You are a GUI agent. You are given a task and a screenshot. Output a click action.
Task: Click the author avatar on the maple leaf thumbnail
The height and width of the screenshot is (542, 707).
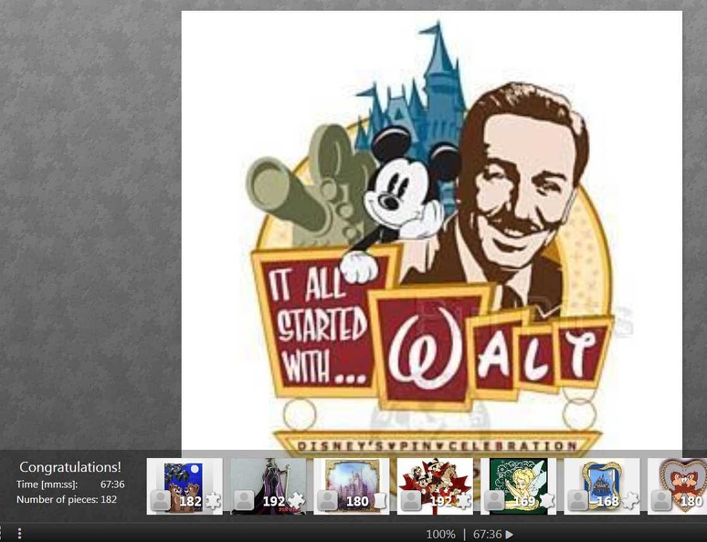click(x=411, y=501)
